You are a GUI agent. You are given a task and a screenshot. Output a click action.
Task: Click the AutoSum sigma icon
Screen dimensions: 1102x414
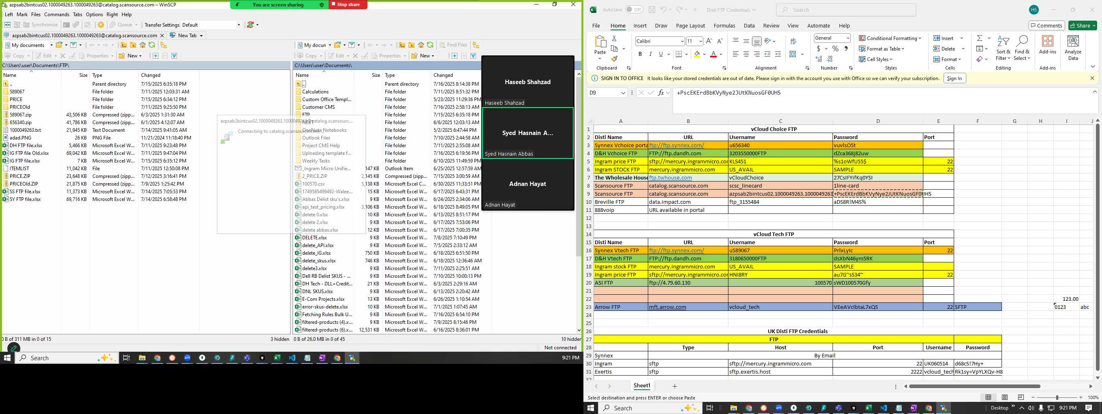tap(979, 38)
